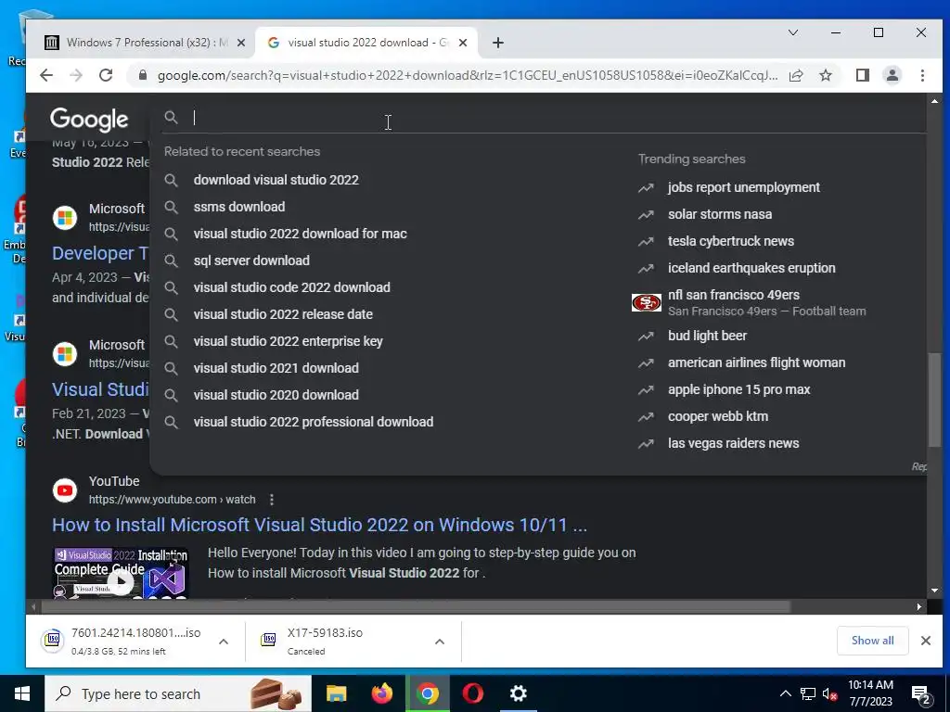The width and height of the screenshot is (950, 712).
Task: Open trending apple iphone 15 pro max
Action: point(738,389)
